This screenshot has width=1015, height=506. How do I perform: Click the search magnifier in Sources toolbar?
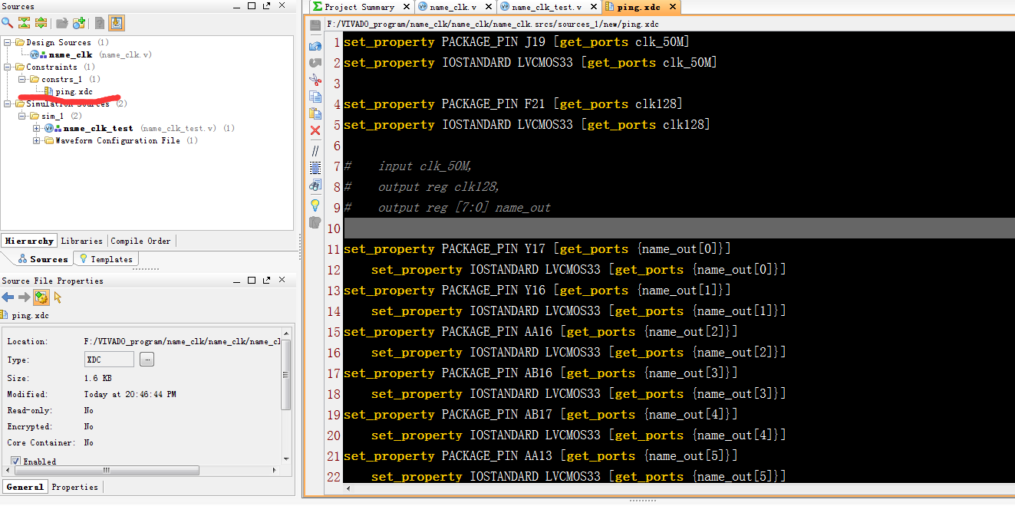tap(7, 23)
